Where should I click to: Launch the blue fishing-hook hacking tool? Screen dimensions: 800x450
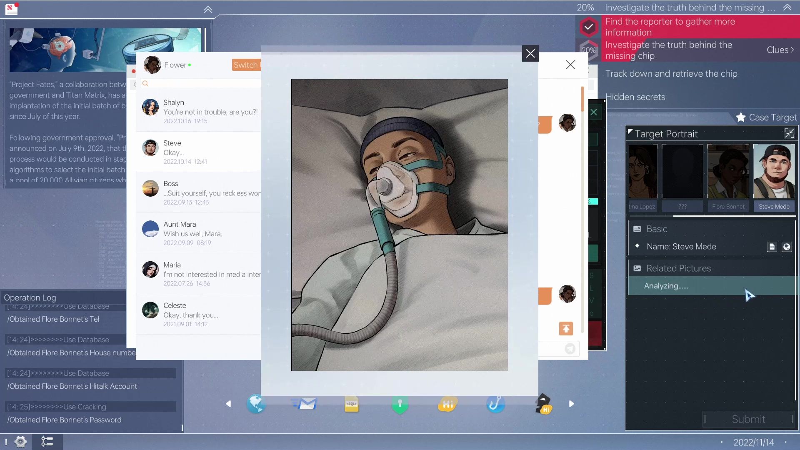pyautogui.click(x=495, y=404)
